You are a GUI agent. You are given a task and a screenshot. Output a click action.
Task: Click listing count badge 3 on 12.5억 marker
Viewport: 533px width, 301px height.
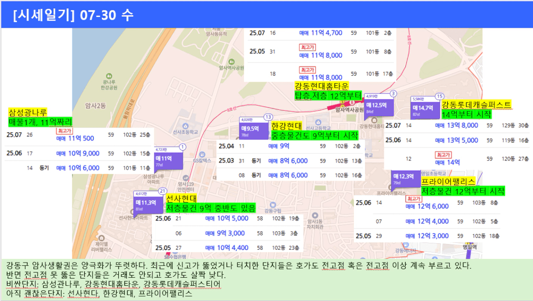pyautogui.click(x=393, y=93)
